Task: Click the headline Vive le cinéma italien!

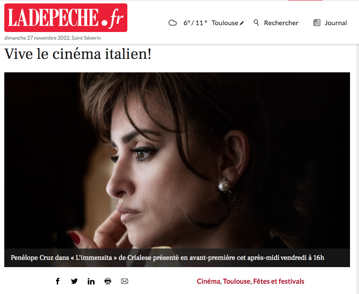Action: tap(78, 54)
